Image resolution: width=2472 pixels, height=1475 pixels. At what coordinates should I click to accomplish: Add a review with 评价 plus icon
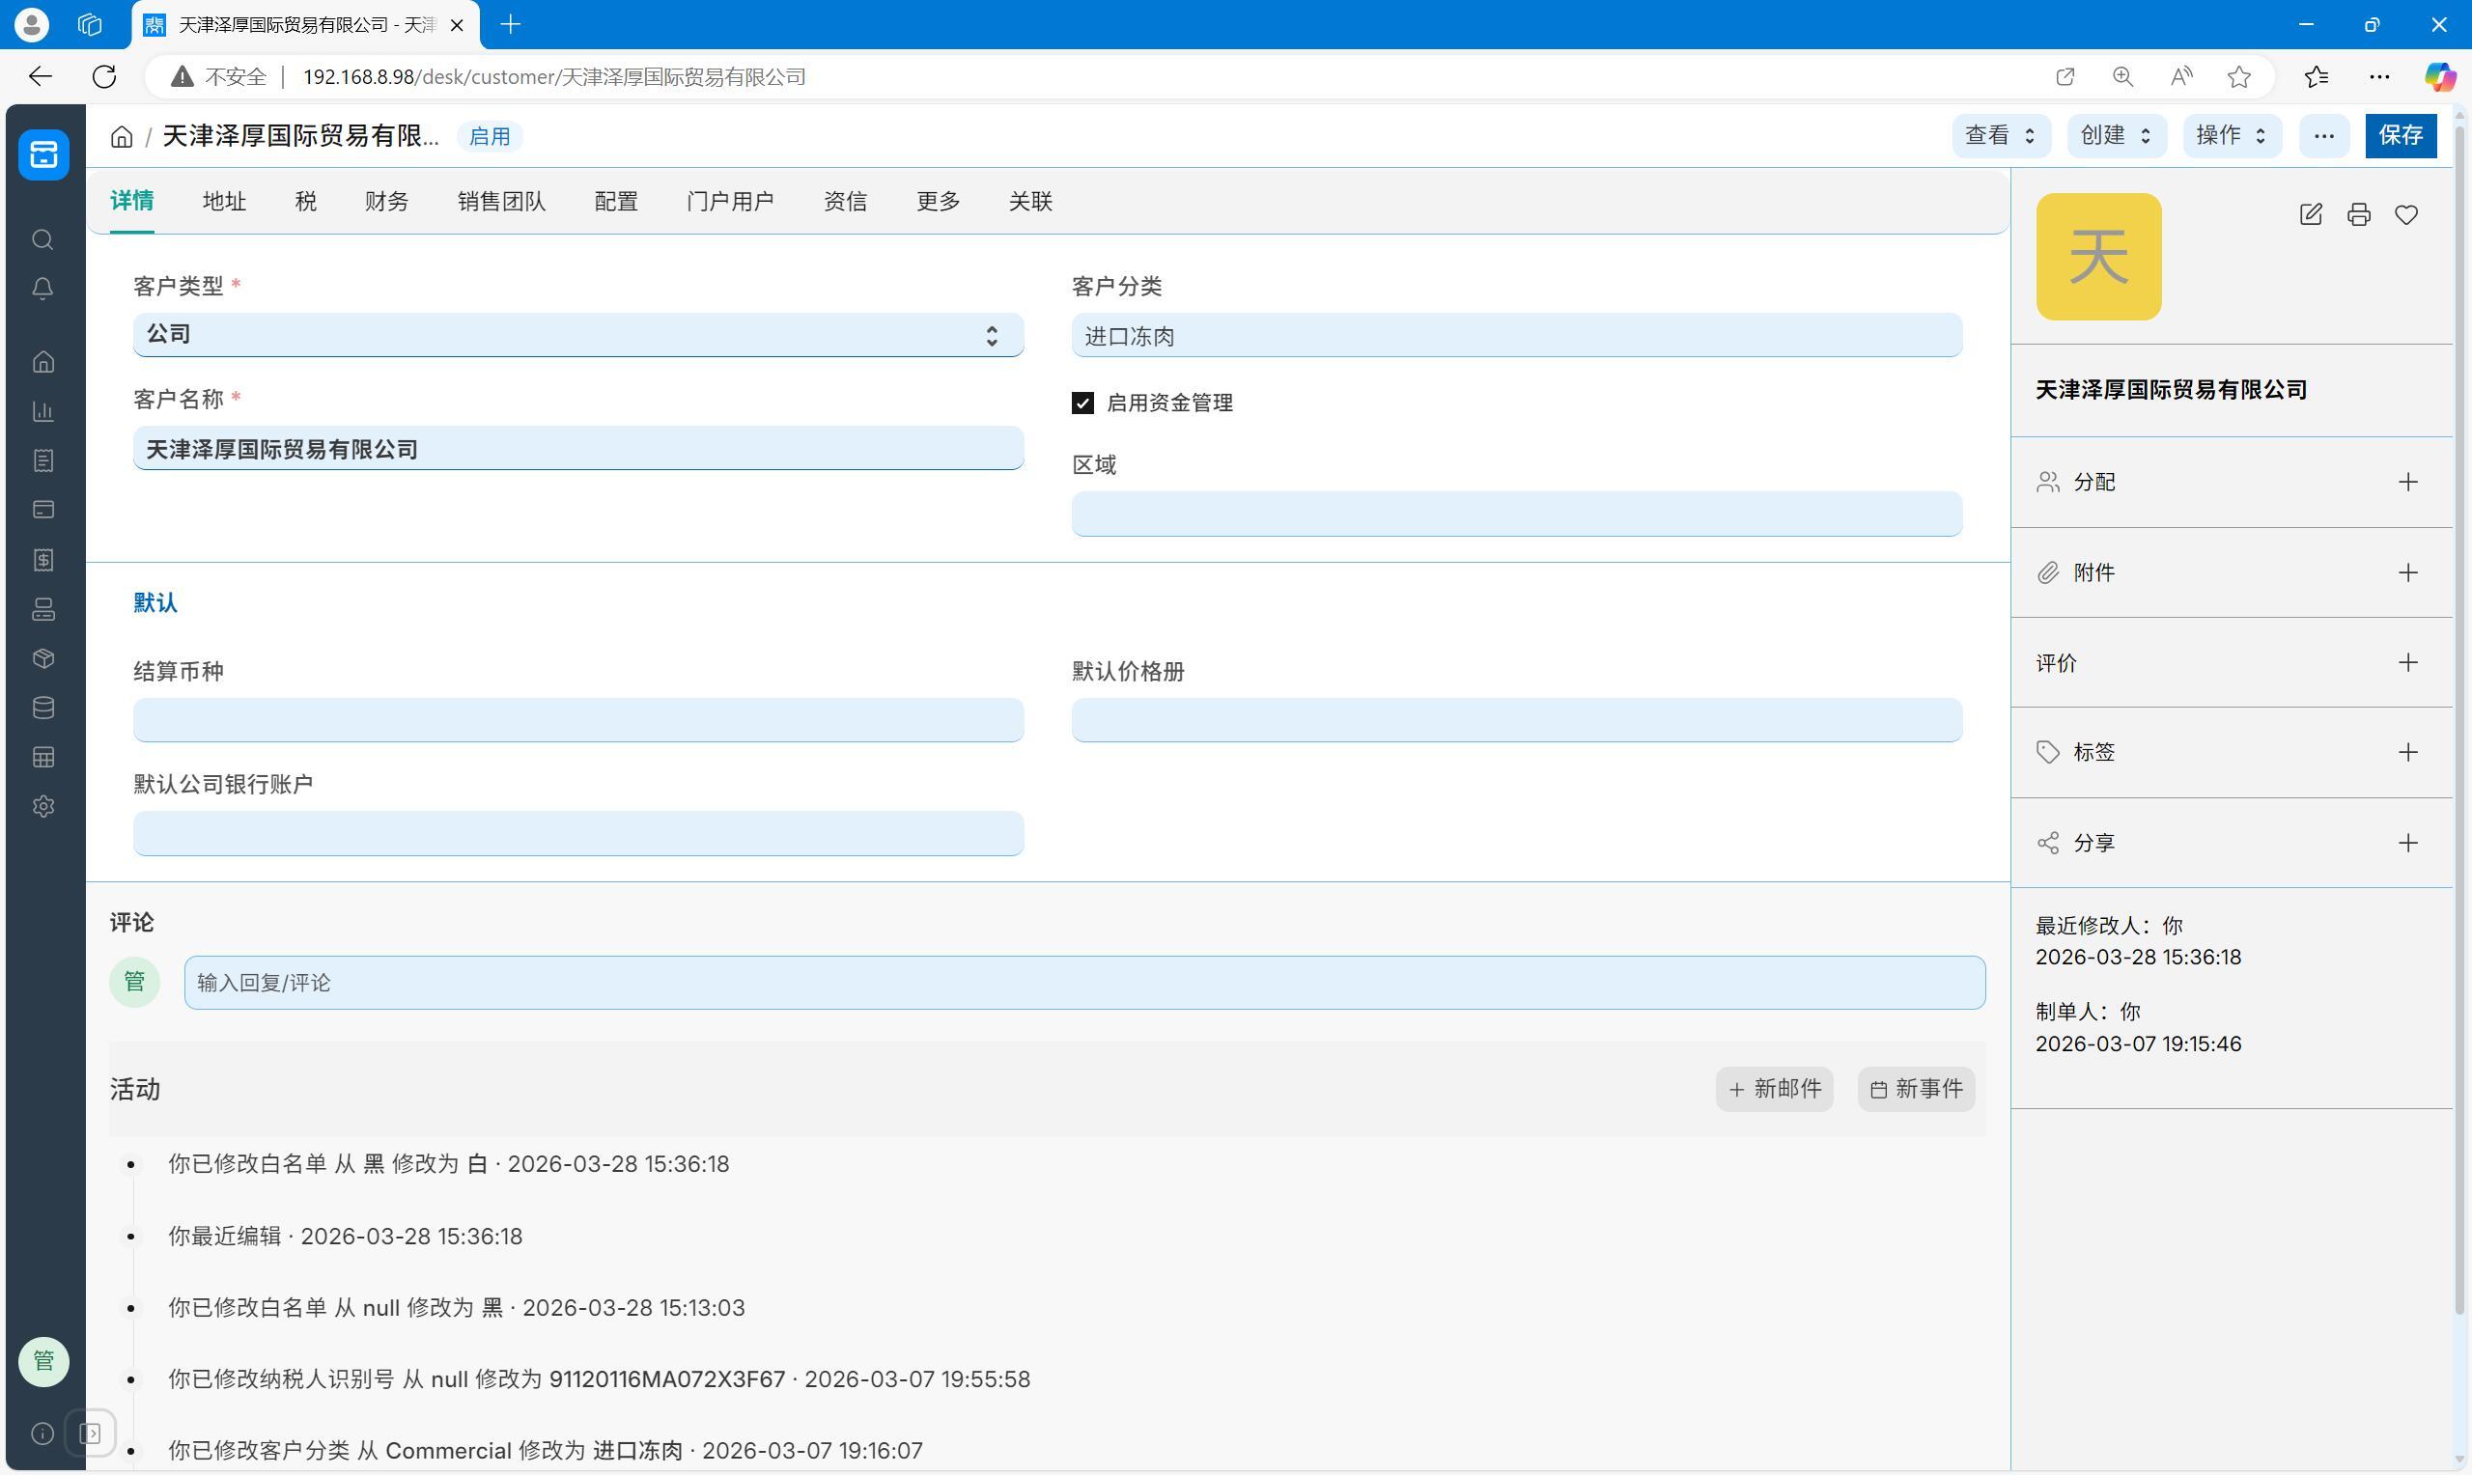coord(2407,663)
